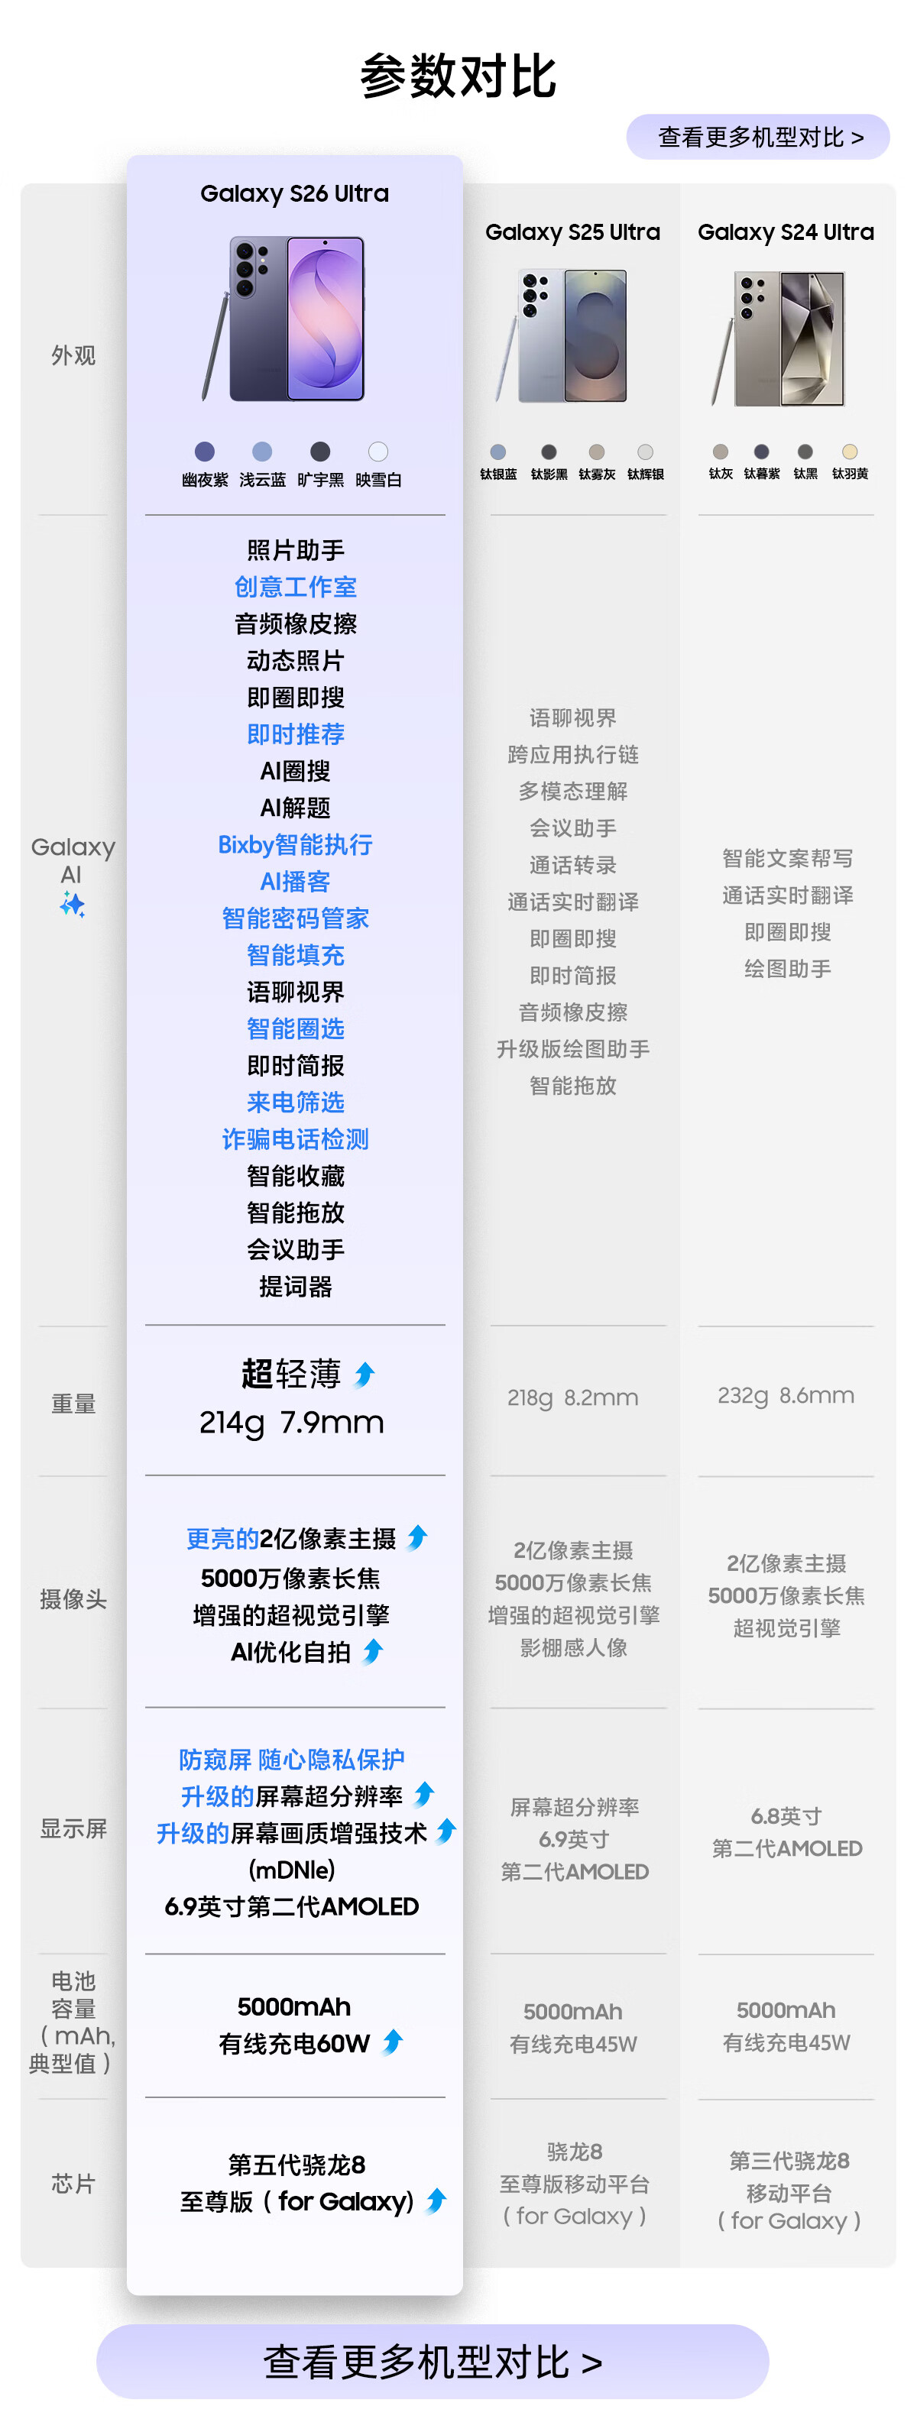Click the 诈骗电话检测 feature text
Viewport: 917px width, 2432px height.
pos(296,1139)
